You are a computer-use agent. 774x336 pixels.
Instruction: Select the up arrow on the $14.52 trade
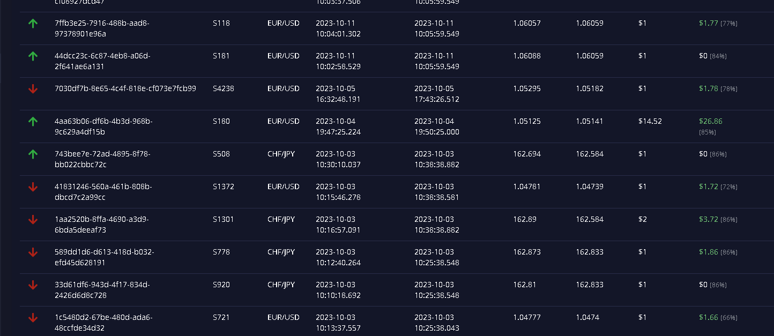(x=33, y=122)
